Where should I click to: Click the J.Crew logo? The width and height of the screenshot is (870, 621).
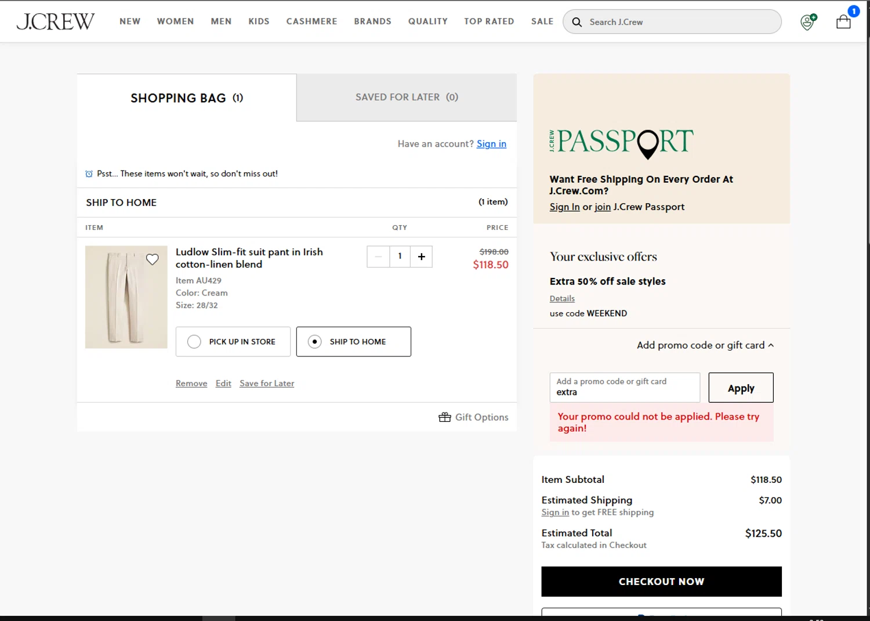[55, 21]
